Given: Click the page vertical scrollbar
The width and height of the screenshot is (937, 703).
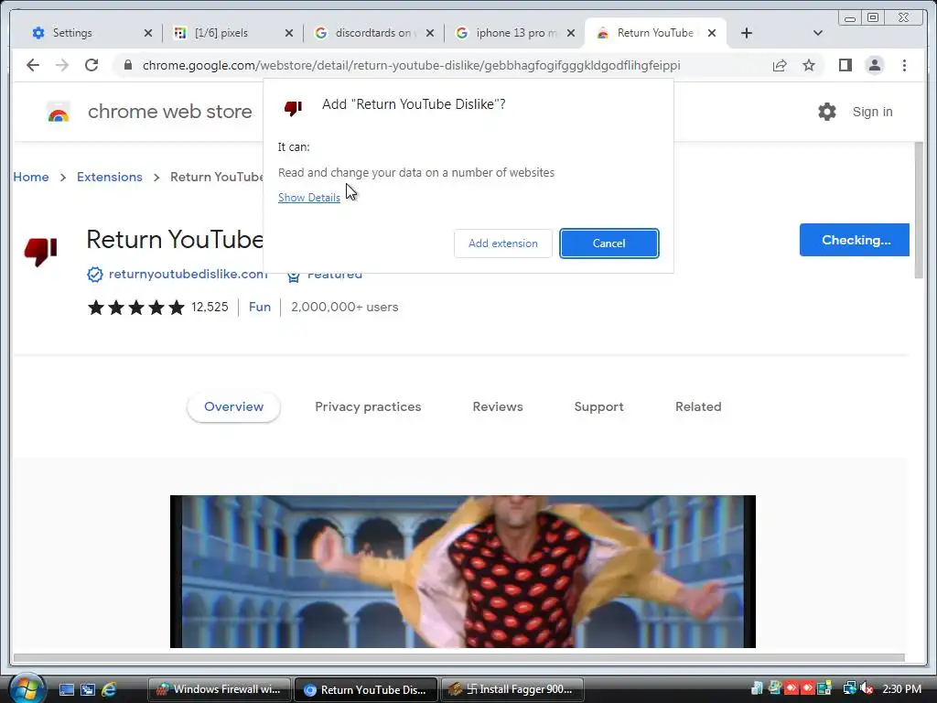Looking at the screenshot, I should (919, 211).
